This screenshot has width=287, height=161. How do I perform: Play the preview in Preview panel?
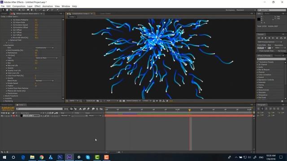(x=266, y=38)
